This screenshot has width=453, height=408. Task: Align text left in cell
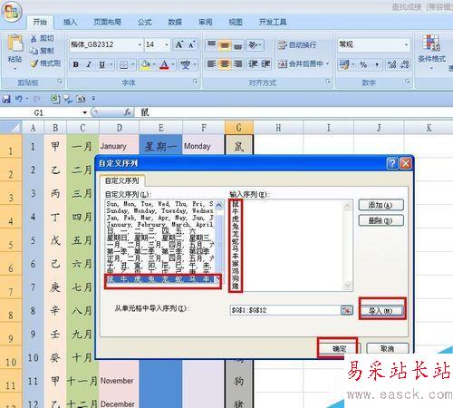tap(211, 64)
